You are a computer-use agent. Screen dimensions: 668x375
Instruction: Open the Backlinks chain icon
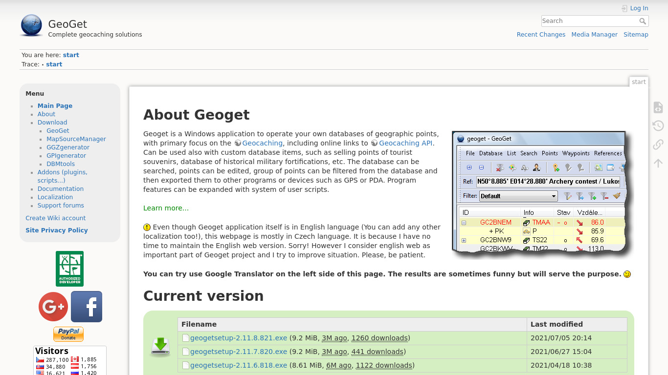[658, 145]
